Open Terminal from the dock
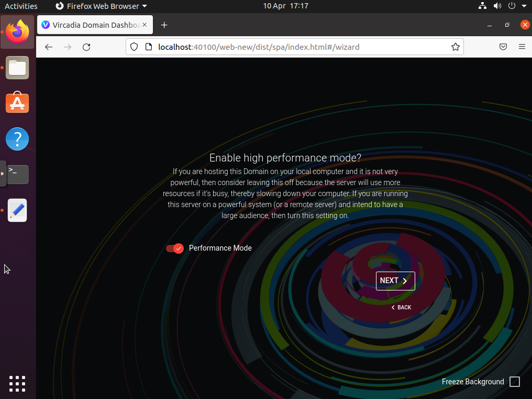 [17, 175]
